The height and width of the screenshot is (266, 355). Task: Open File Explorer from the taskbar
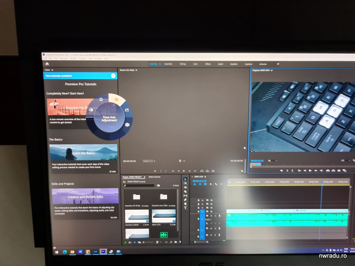72,252
